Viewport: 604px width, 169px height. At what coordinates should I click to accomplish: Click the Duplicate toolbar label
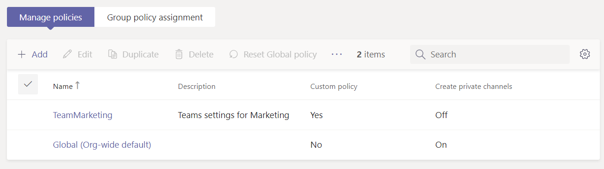pos(140,54)
